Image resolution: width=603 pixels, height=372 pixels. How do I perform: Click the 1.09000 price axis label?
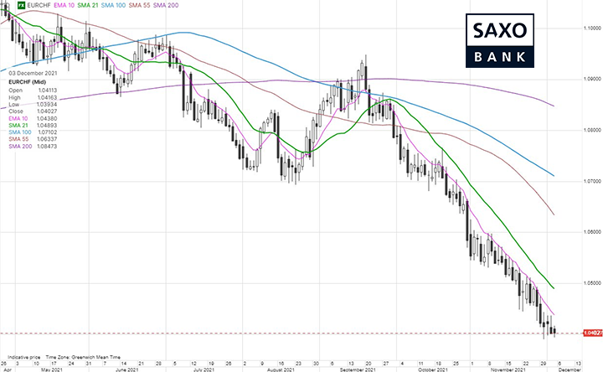point(592,79)
